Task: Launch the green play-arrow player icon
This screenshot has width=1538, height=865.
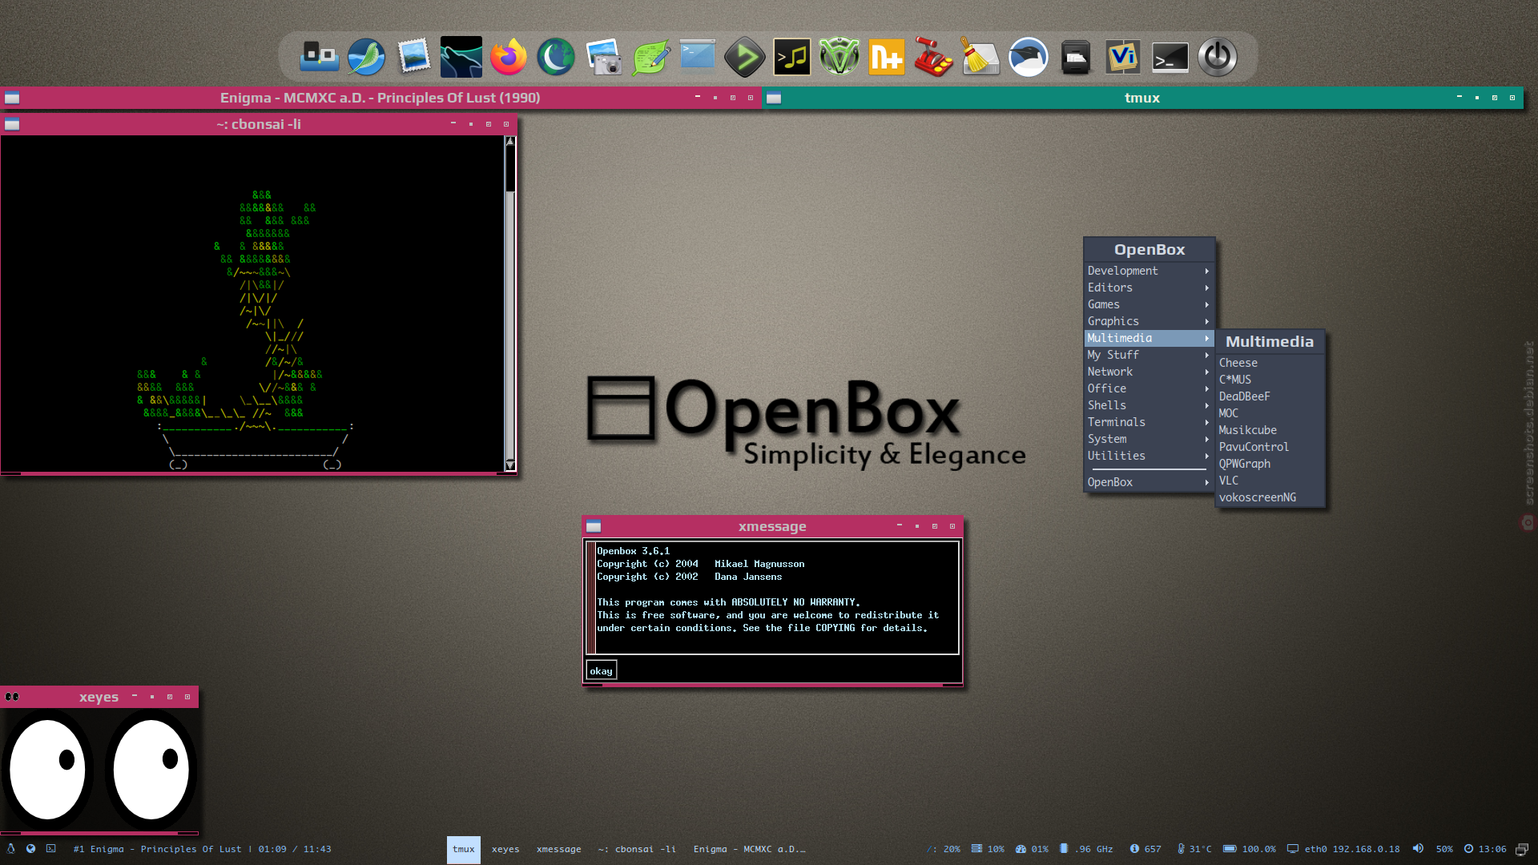Action: click(744, 58)
